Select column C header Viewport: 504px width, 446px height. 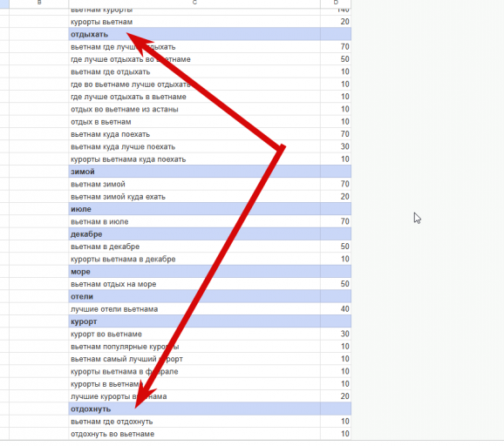pyautogui.click(x=194, y=3)
